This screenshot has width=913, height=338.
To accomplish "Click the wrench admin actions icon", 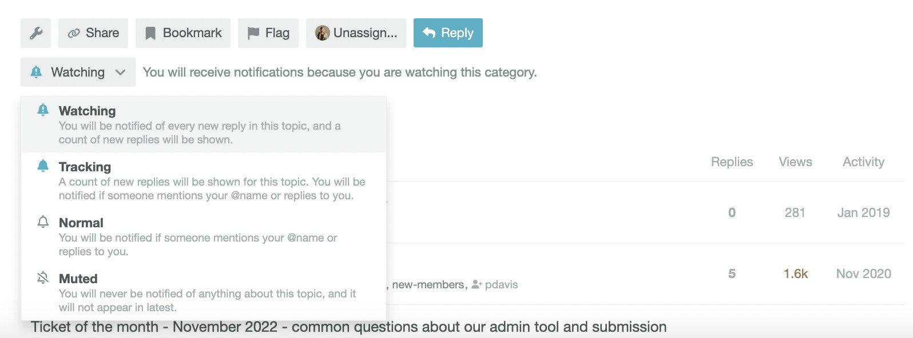I will coord(35,33).
